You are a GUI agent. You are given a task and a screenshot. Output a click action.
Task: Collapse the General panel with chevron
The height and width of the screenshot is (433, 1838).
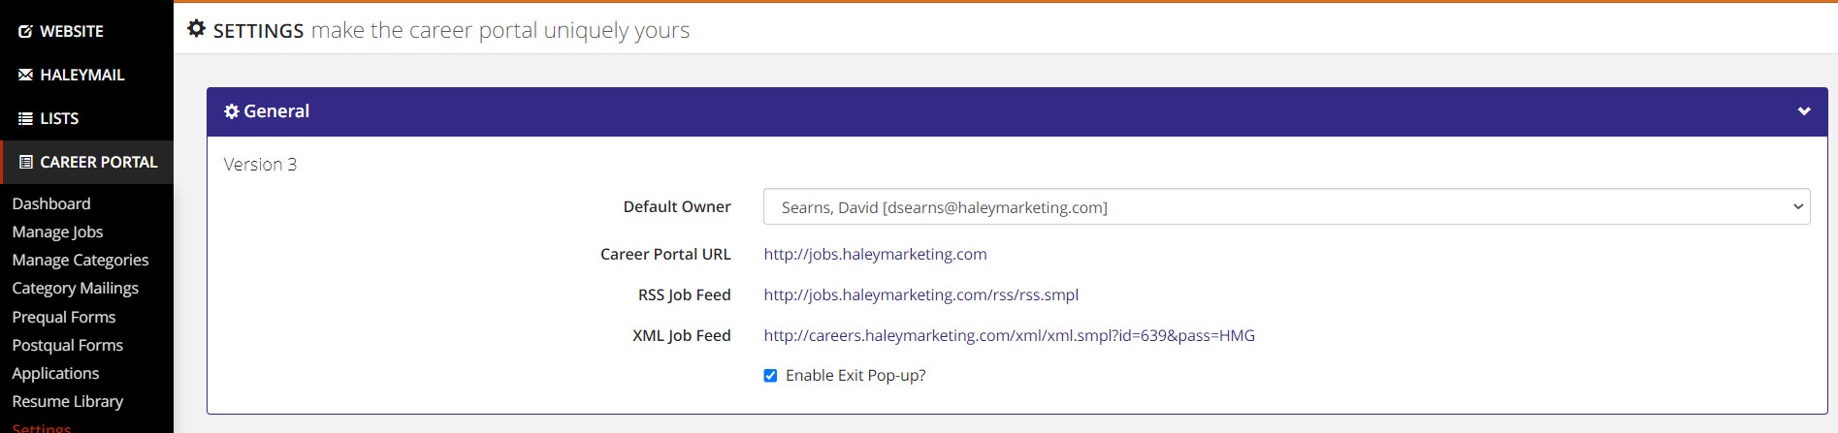pos(1804,111)
